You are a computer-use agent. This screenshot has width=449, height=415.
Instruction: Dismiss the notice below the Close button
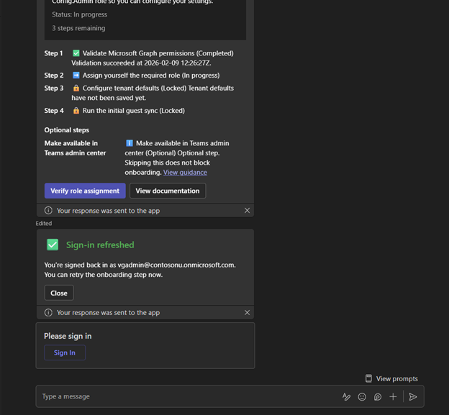pos(247,313)
